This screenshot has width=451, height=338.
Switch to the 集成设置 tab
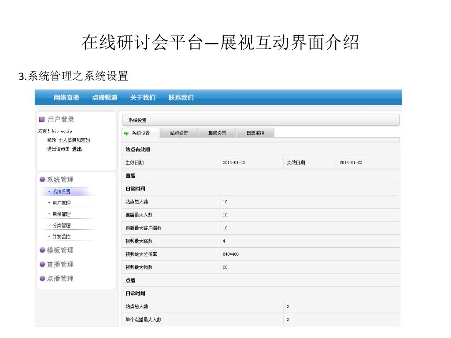click(217, 133)
